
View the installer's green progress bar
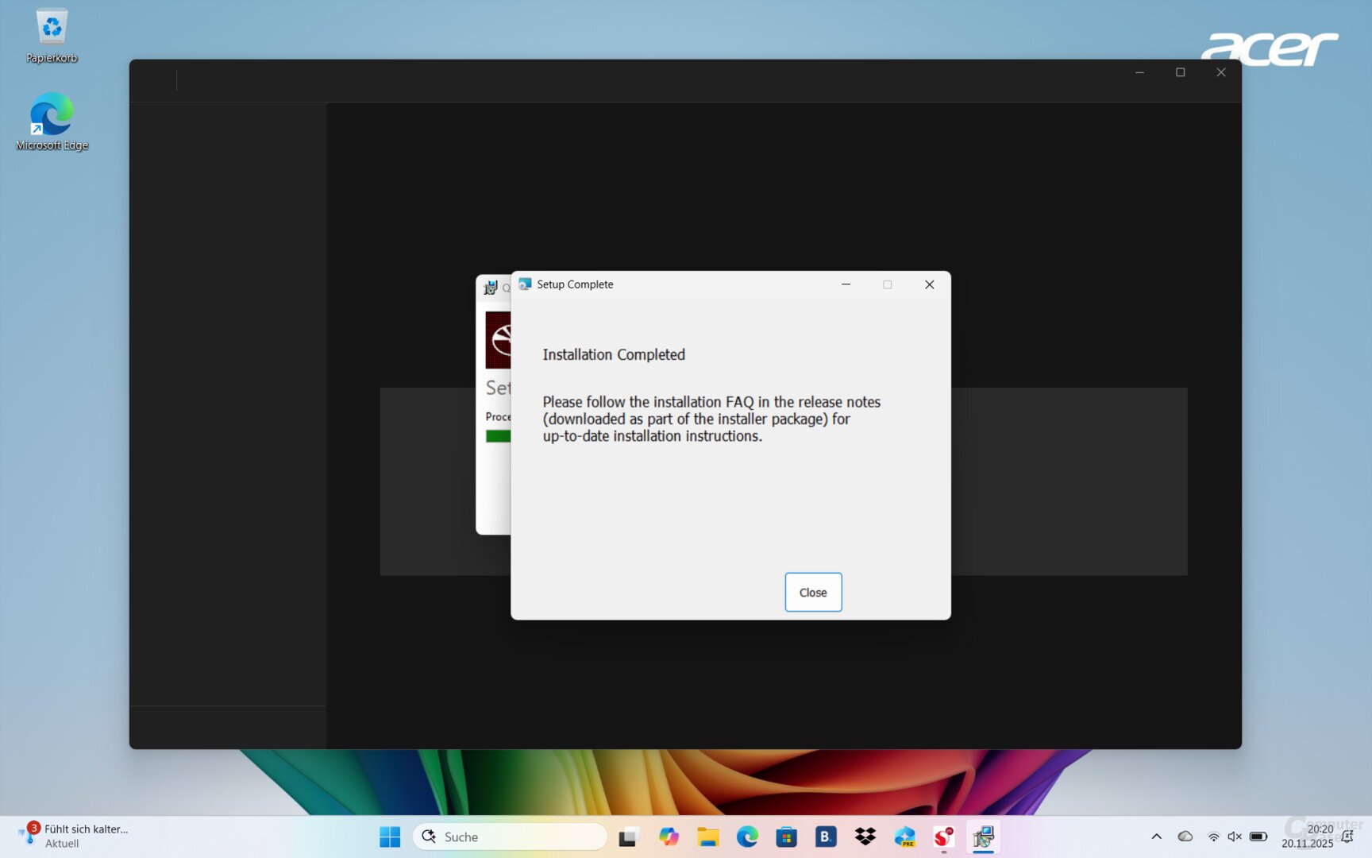498,436
